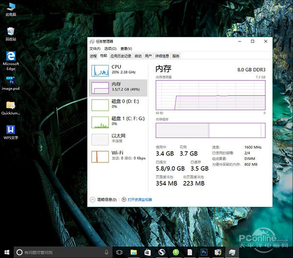Click the 8.0 GB DDR3 label
Screen dimensions: 293x258
pos(251,70)
